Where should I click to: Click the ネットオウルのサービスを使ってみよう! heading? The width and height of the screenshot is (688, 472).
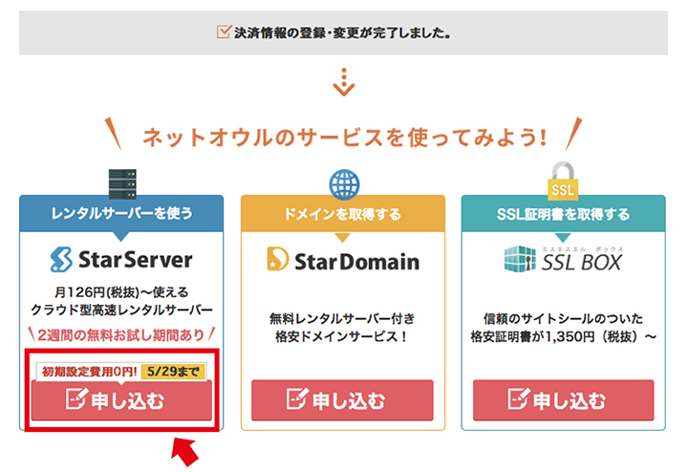coord(344,138)
